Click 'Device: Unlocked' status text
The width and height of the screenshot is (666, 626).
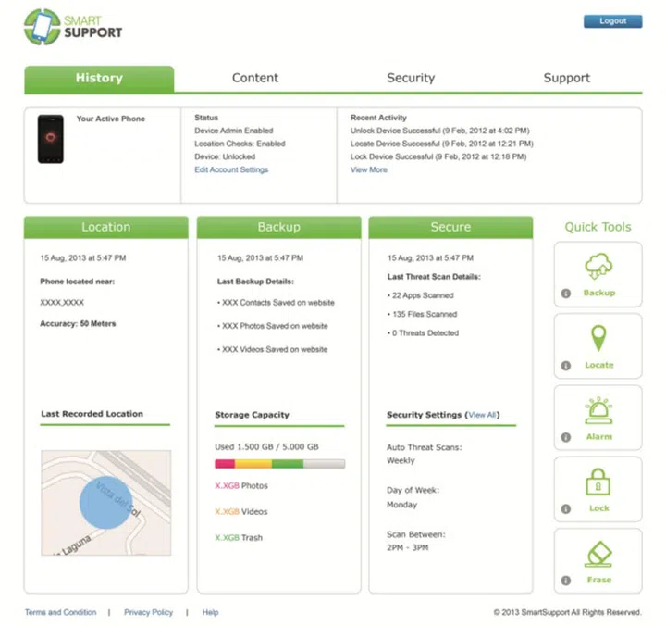pyautogui.click(x=225, y=156)
